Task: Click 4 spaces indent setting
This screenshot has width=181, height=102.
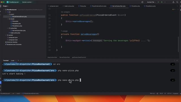Action: point(175,93)
